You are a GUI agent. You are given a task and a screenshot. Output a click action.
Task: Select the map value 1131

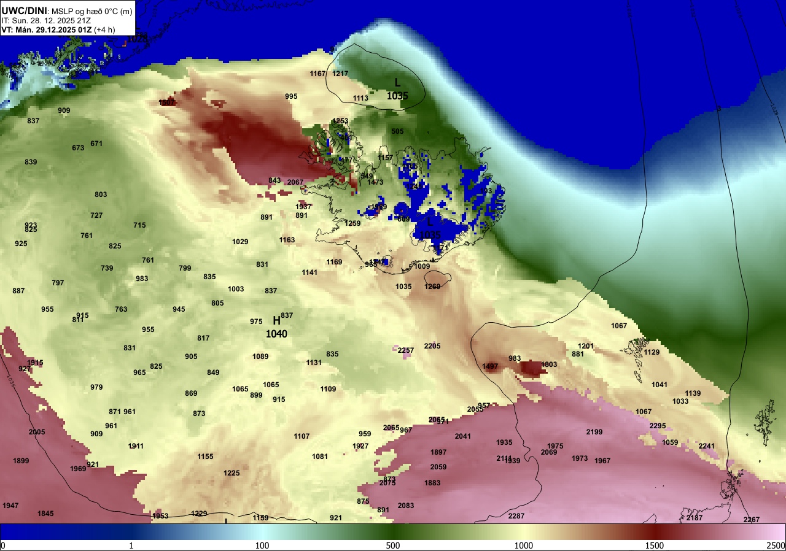click(x=314, y=363)
